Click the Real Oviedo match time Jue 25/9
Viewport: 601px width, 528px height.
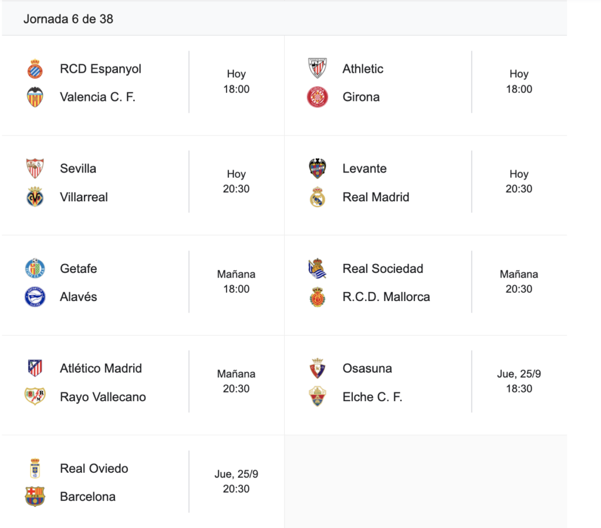[236, 481]
